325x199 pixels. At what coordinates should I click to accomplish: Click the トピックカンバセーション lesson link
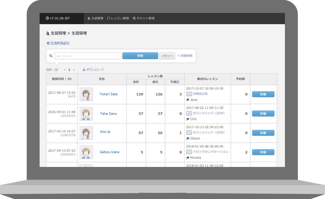[x=211, y=152]
